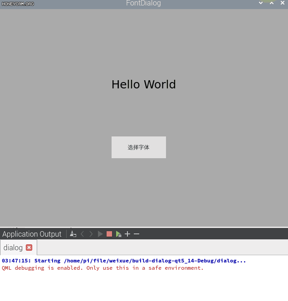Screen dimensions: 288x301
Task: Go to next item with right arrow
Action: pos(91,234)
